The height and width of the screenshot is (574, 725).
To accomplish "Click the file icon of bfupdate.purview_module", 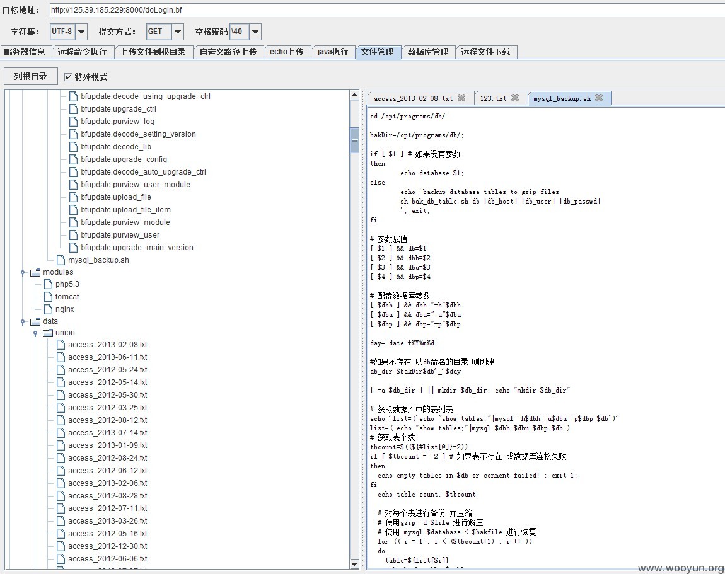I will tap(73, 222).
